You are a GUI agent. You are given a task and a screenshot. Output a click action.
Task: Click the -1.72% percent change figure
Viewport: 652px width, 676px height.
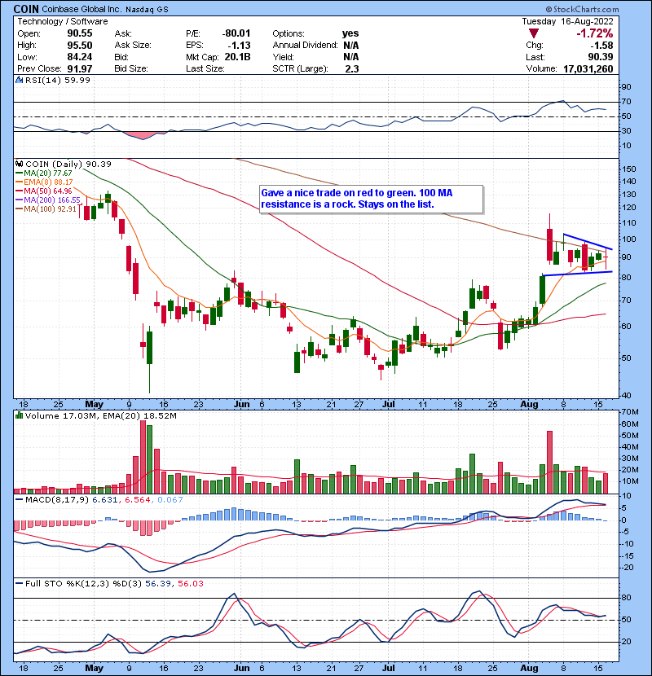pos(595,33)
